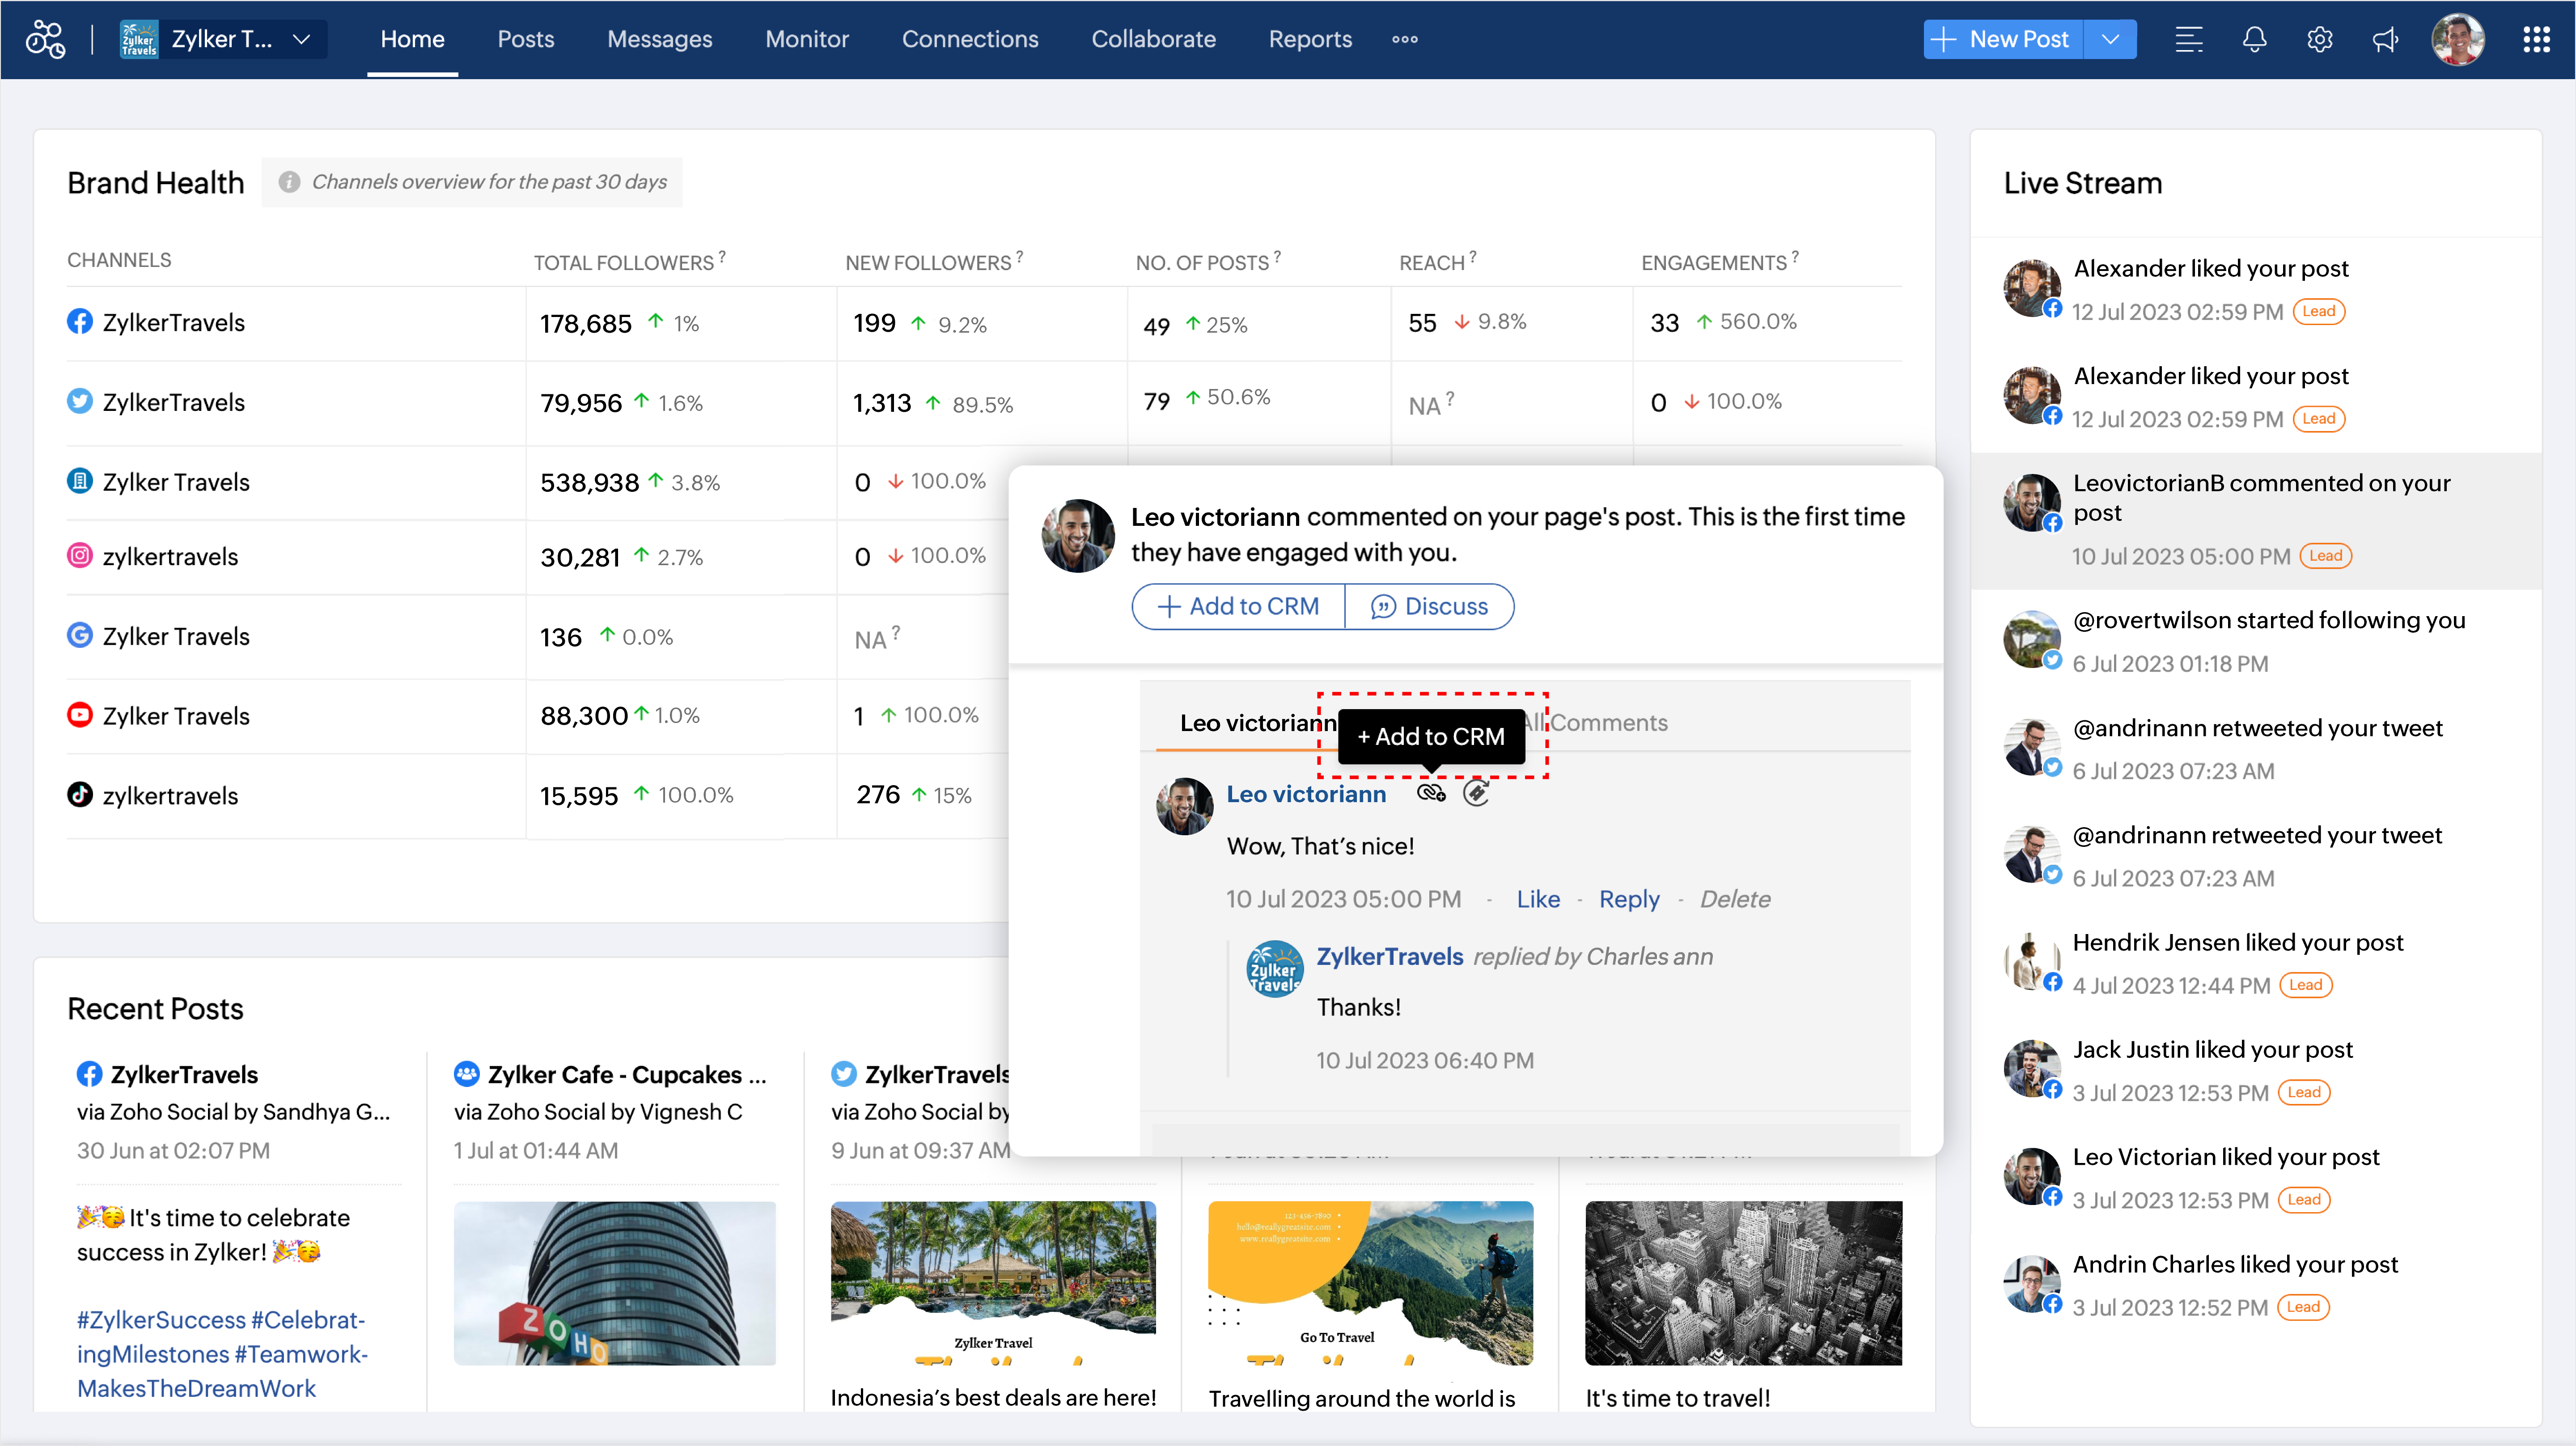
Task: Open the notifications bell icon
Action: 2254,39
